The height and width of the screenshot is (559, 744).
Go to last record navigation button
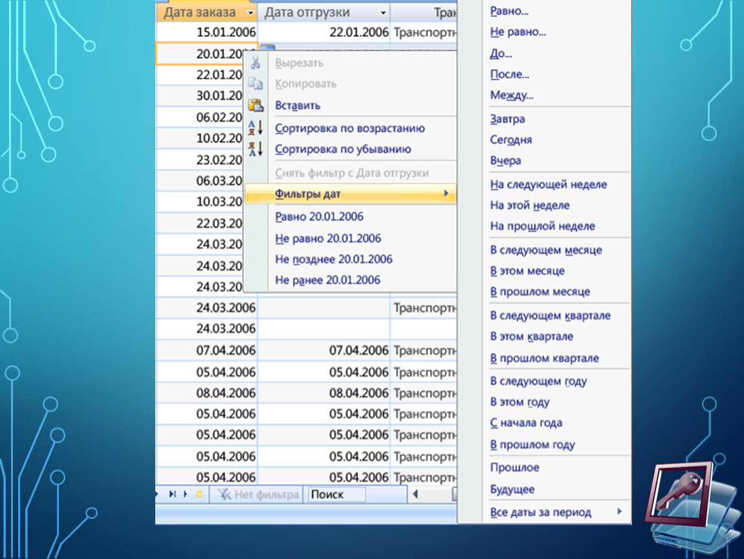[x=172, y=494]
